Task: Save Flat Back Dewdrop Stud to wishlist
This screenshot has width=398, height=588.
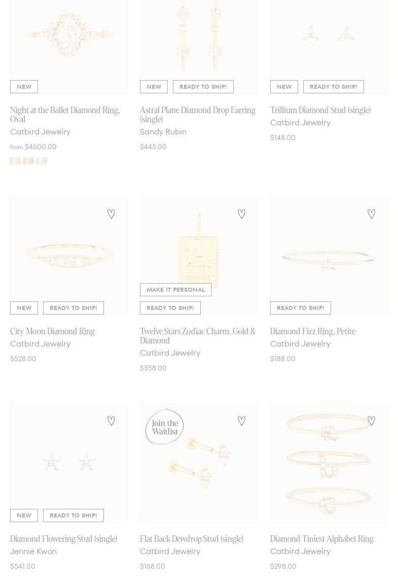Action: click(241, 421)
